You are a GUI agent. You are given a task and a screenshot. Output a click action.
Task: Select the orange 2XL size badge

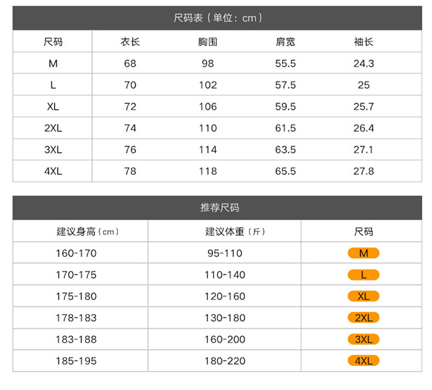pos(363,318)
